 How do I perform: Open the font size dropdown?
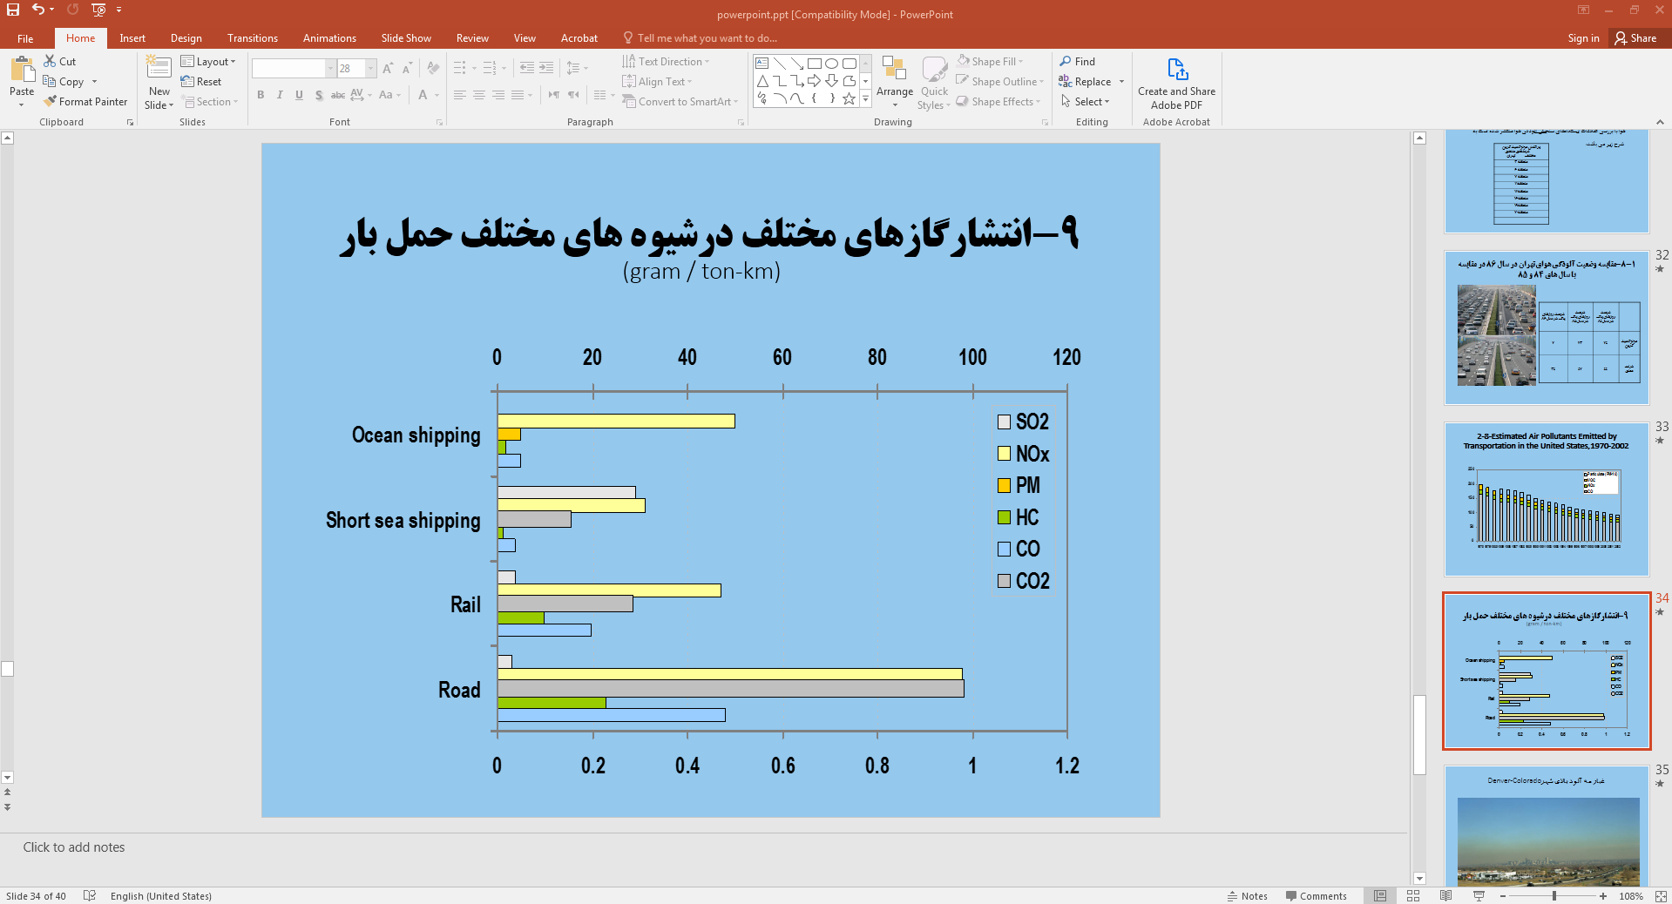371,68
